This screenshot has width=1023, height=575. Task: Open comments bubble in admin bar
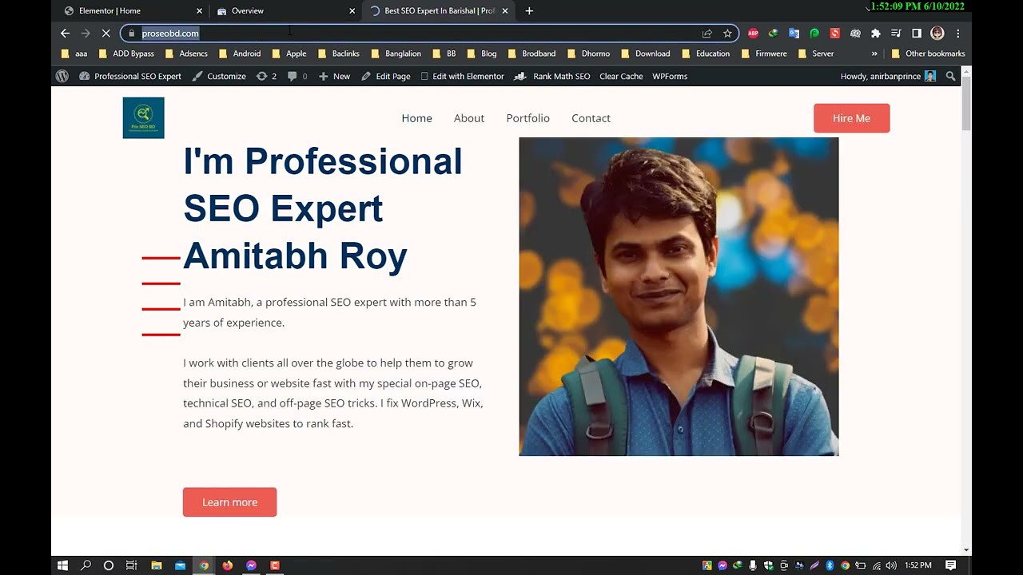[x=297, y=76]
